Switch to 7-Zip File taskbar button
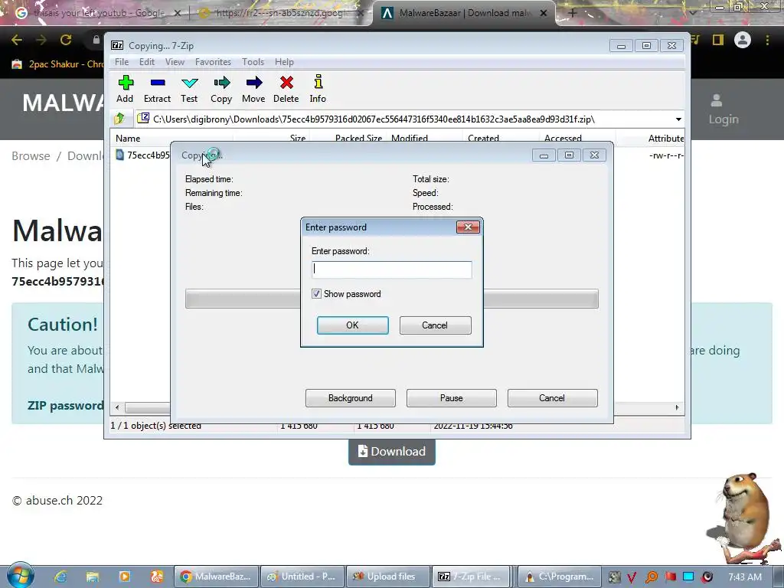This screenshot has width=784, height=588. point(471,577)
